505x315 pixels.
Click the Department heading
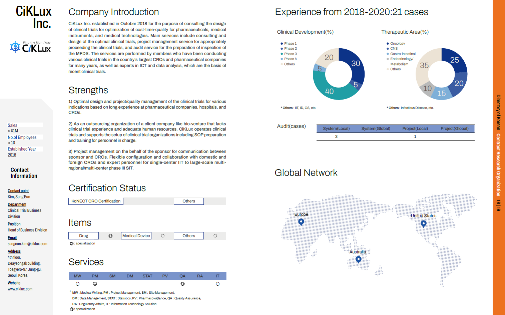[17, 204]
